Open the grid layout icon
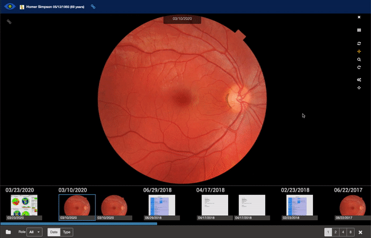The image size is (371, 238). pos(359,30)
